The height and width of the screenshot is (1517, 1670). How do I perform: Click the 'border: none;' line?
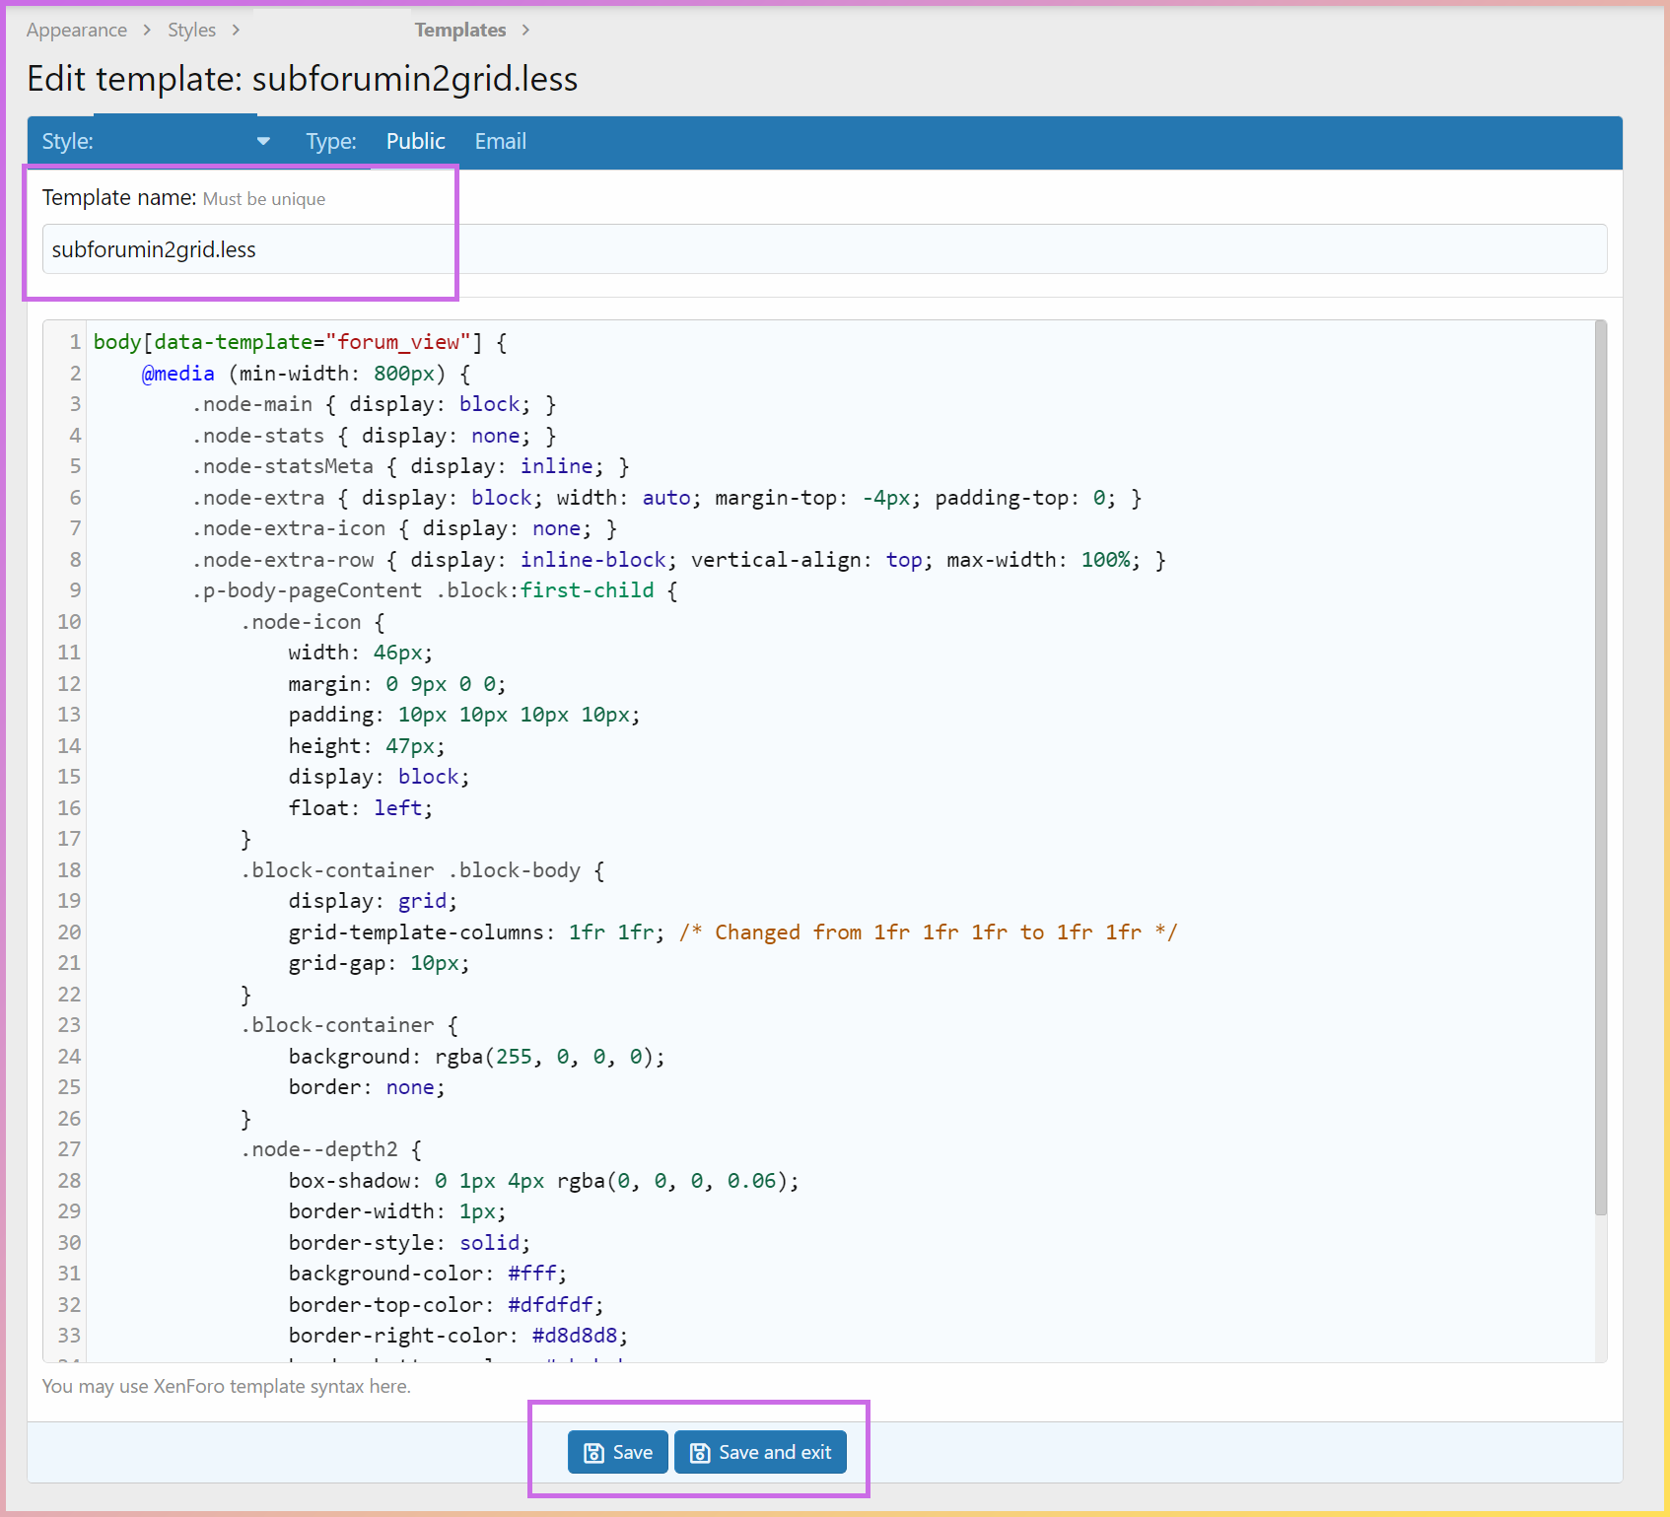point(367,1087)
